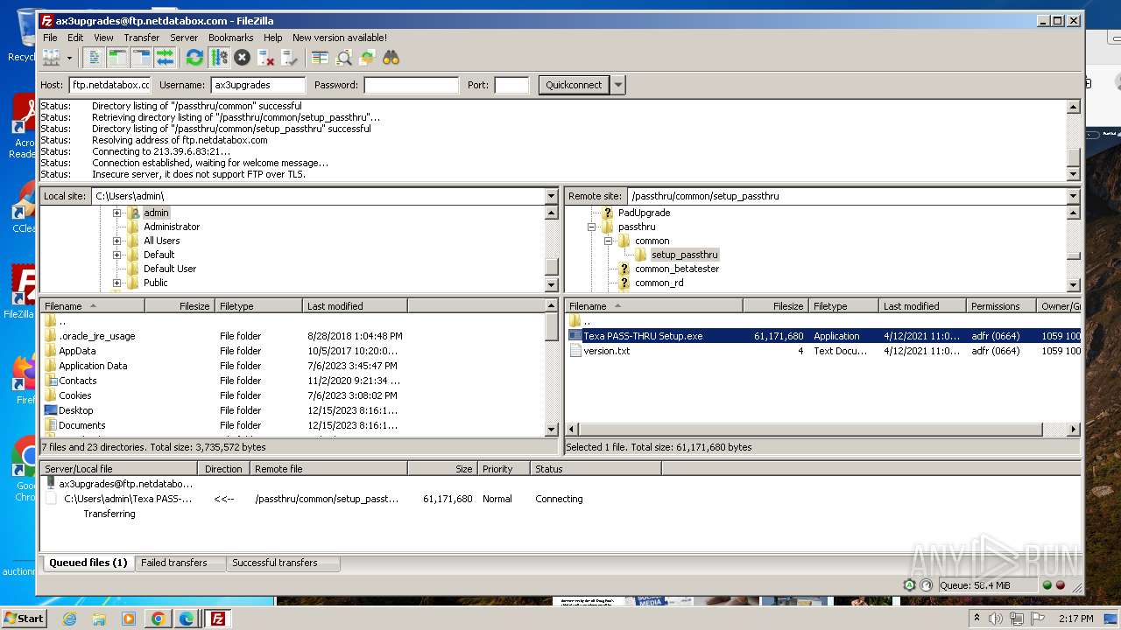
Task: Expand the All Users folder node
Action: coord(116,241)
